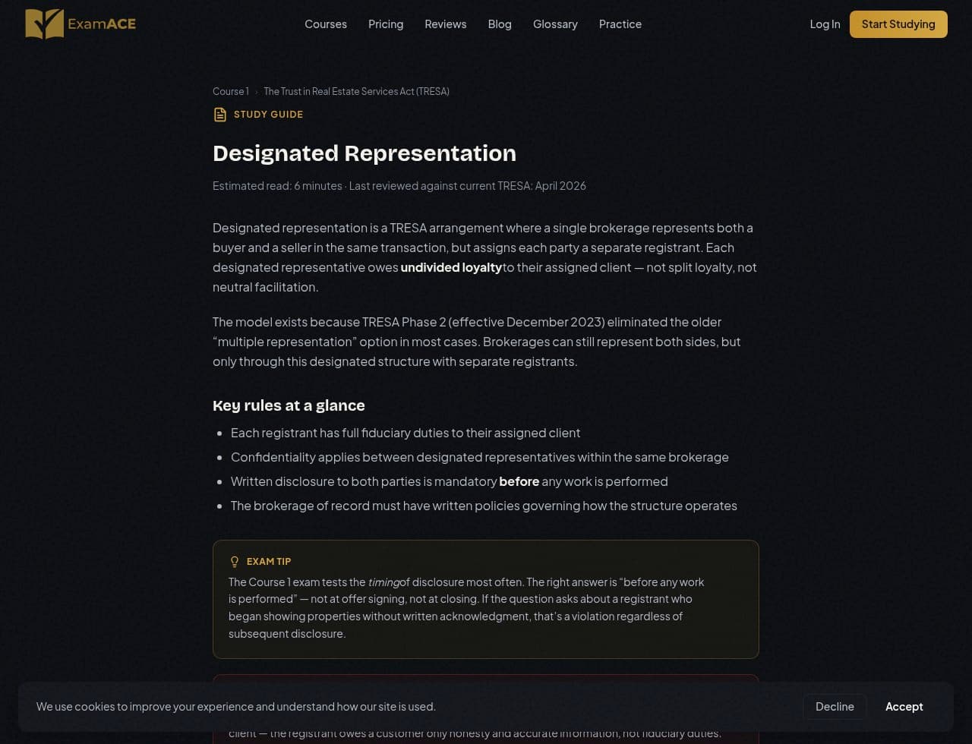Screen dimensions: 972x744
Task: Open the Pricing page
Action: point(386,24)
